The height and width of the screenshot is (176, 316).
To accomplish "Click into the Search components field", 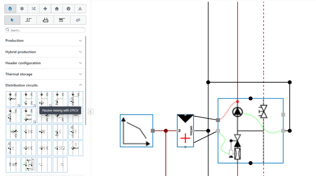I will (45, 30).
